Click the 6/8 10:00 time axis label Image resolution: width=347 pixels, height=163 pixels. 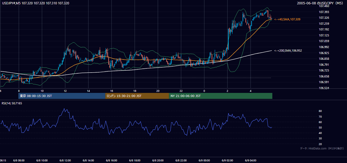pyautogui.click(x=42, y=161)
